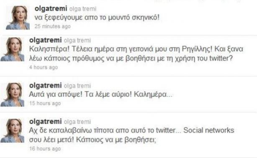
Task: Select tweet text 'να ξεφεύγουμε απο το μουντό σκηνικό!'
Action: pos(97,18)
